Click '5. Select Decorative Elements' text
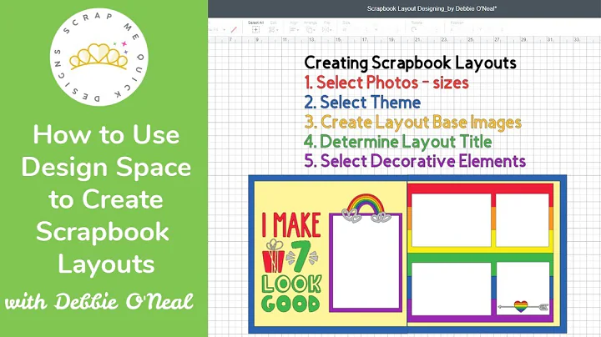601x337 pixels. tap(415, 161)
